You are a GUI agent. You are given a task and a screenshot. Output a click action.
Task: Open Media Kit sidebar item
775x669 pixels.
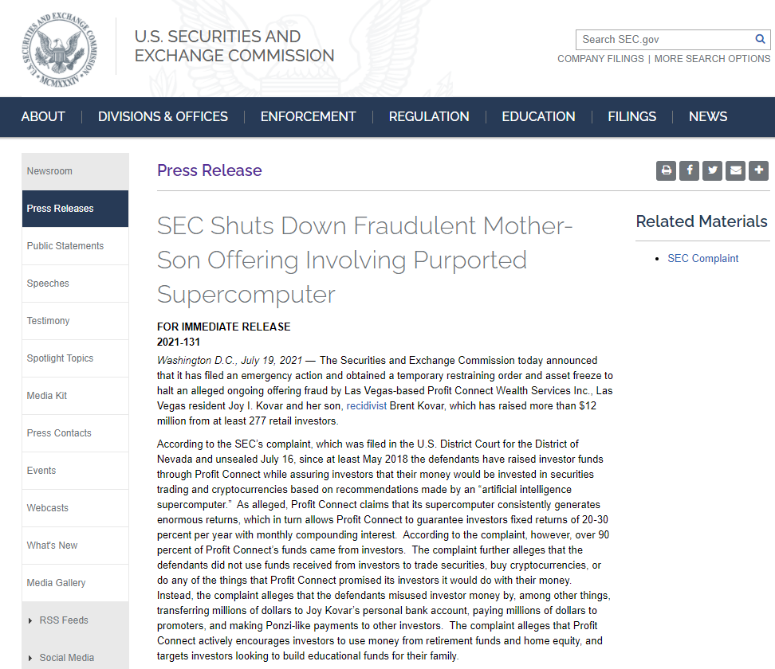[x=47, y=396]
